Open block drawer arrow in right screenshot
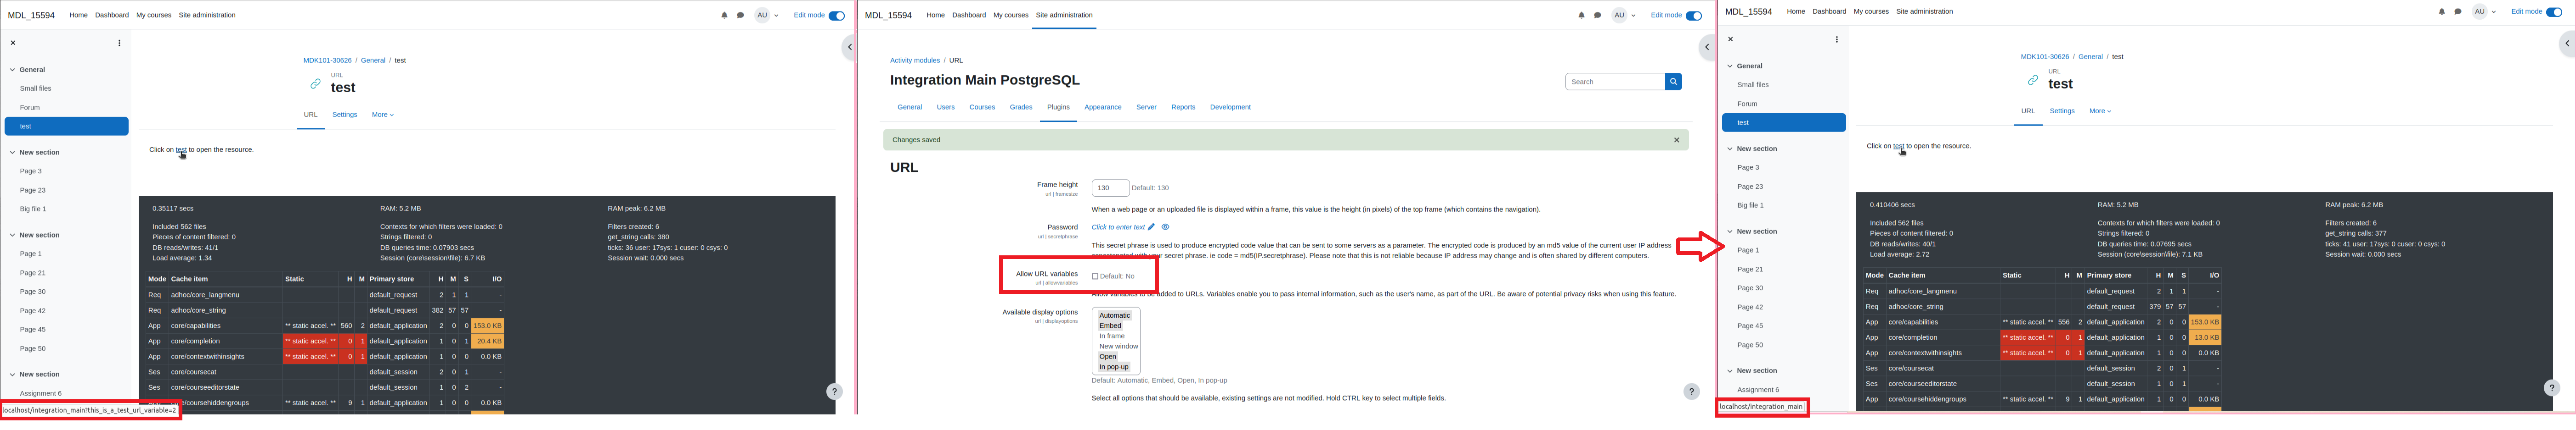 click(2567, 43)
